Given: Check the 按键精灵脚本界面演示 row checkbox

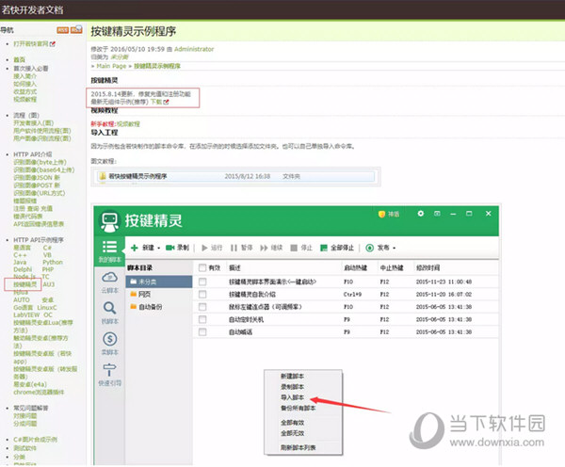Looking at the screenshot, I should 202,282.
